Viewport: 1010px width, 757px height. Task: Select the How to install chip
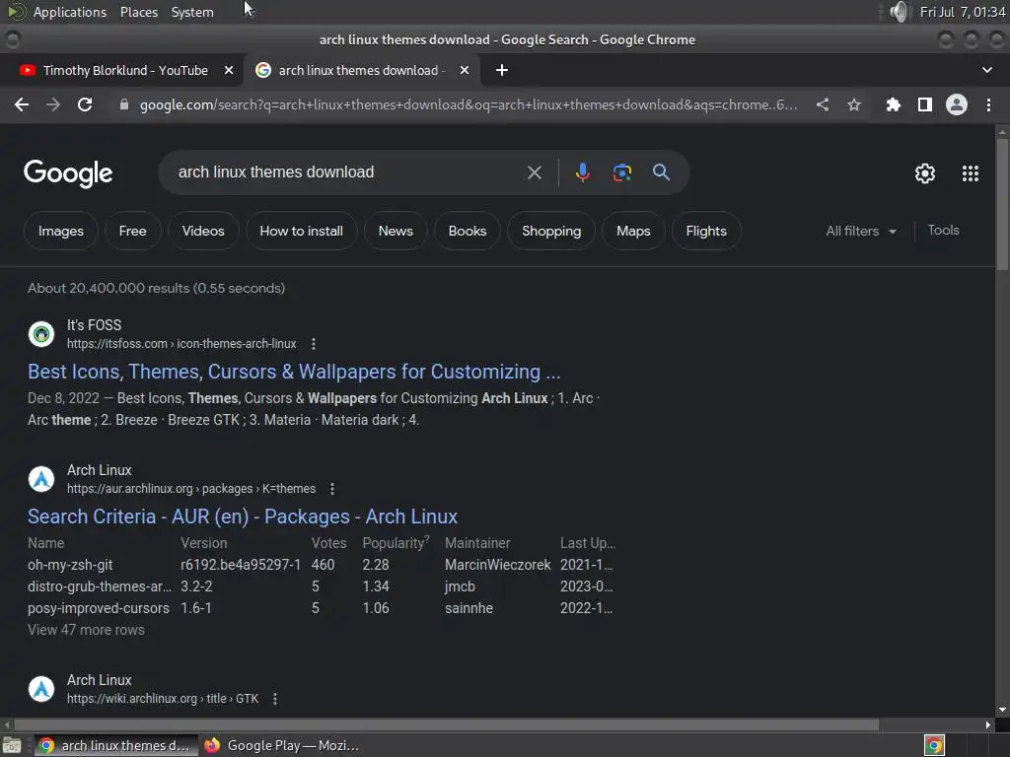(x=302, y=231)
